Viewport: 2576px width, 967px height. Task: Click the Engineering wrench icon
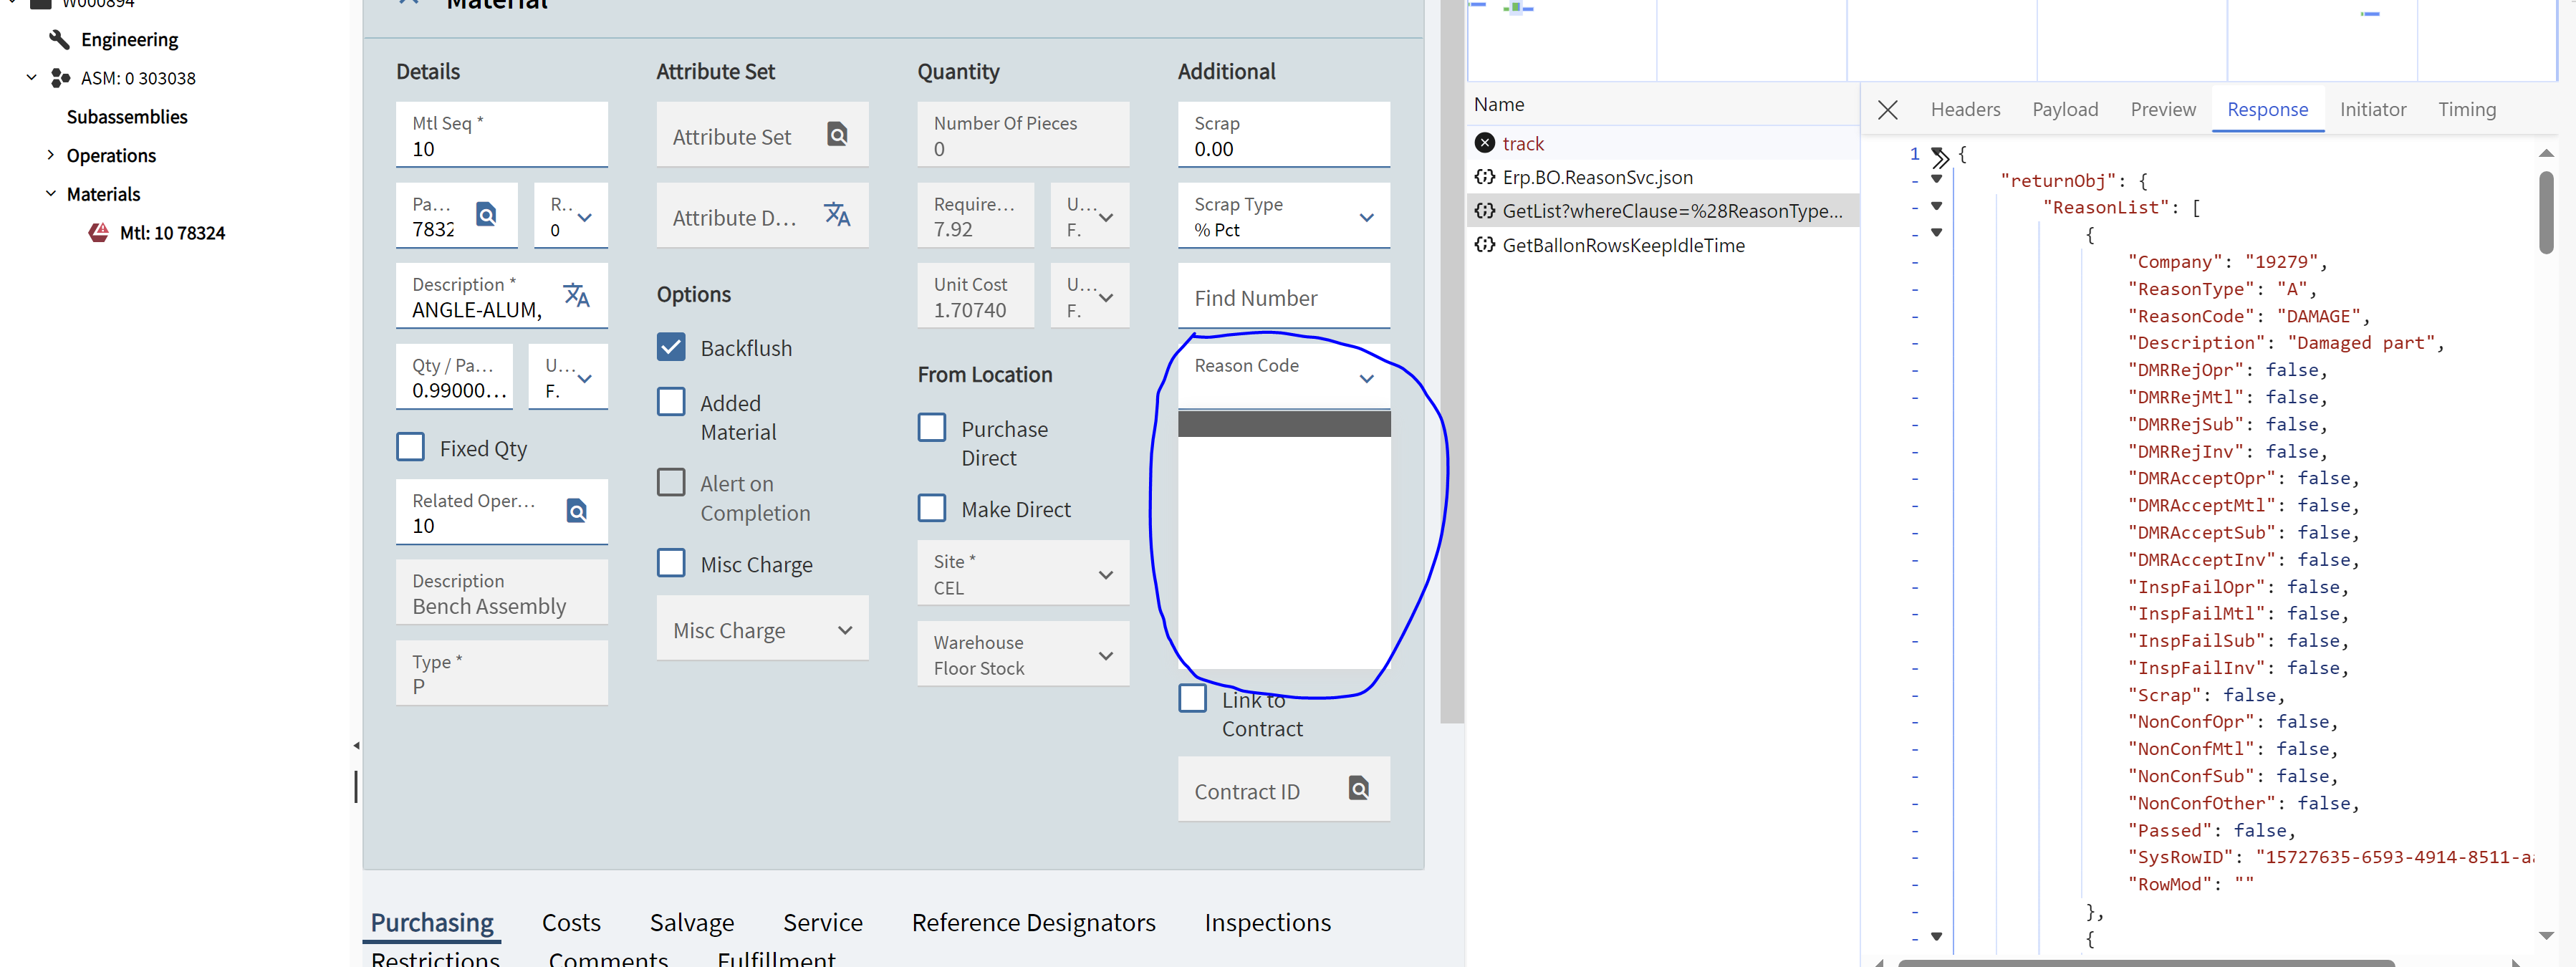59,40
